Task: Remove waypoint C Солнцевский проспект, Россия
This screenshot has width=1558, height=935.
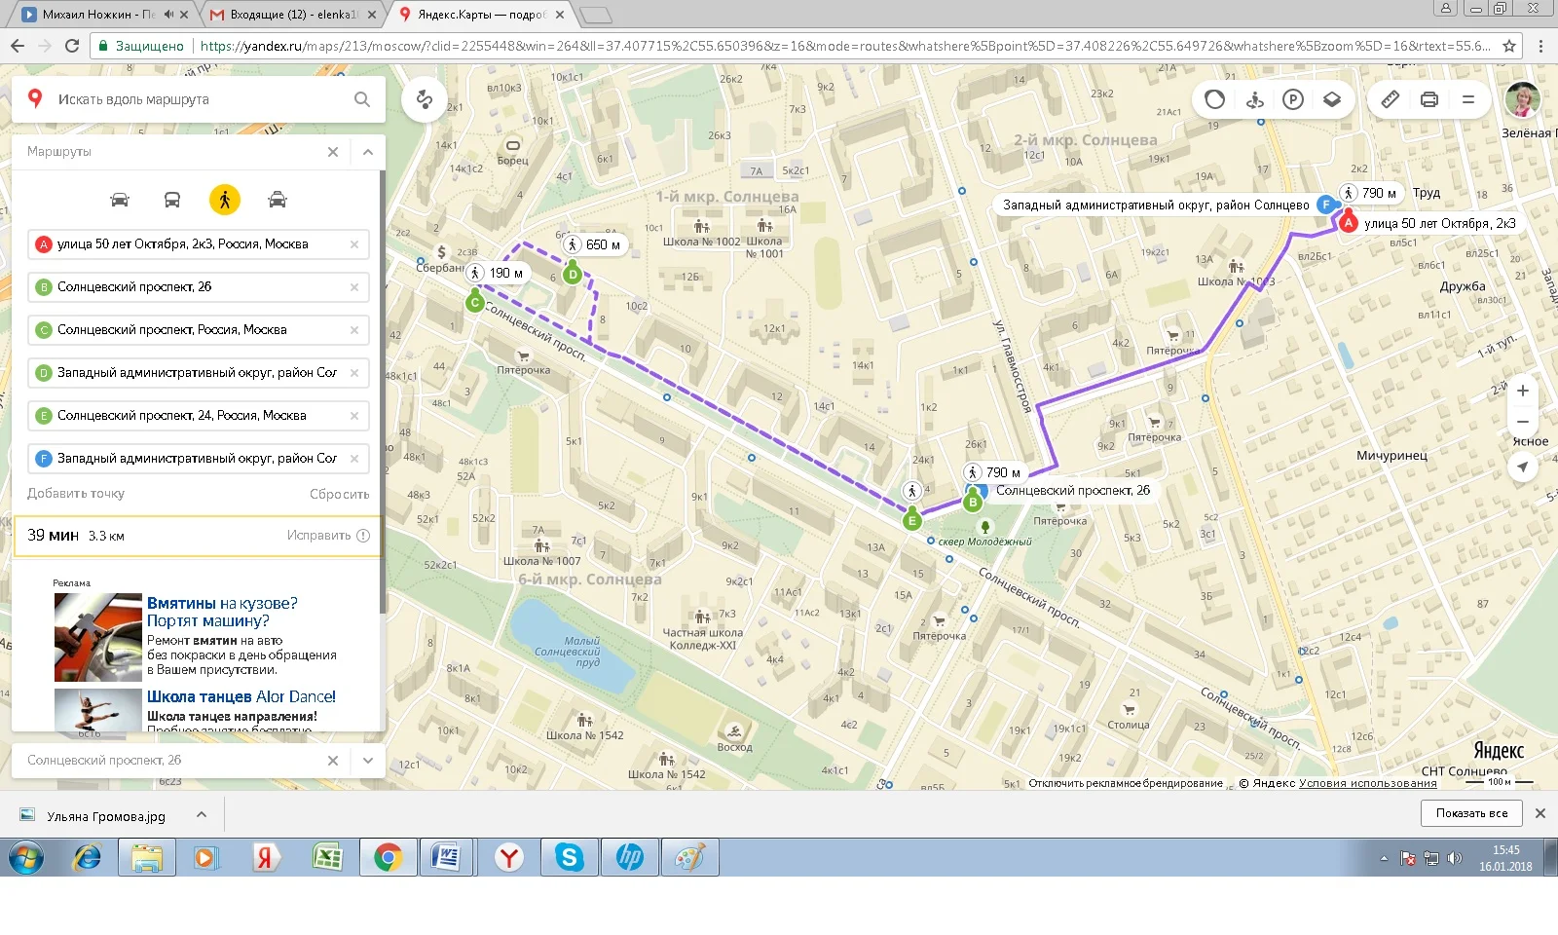Action: (354, 330)
